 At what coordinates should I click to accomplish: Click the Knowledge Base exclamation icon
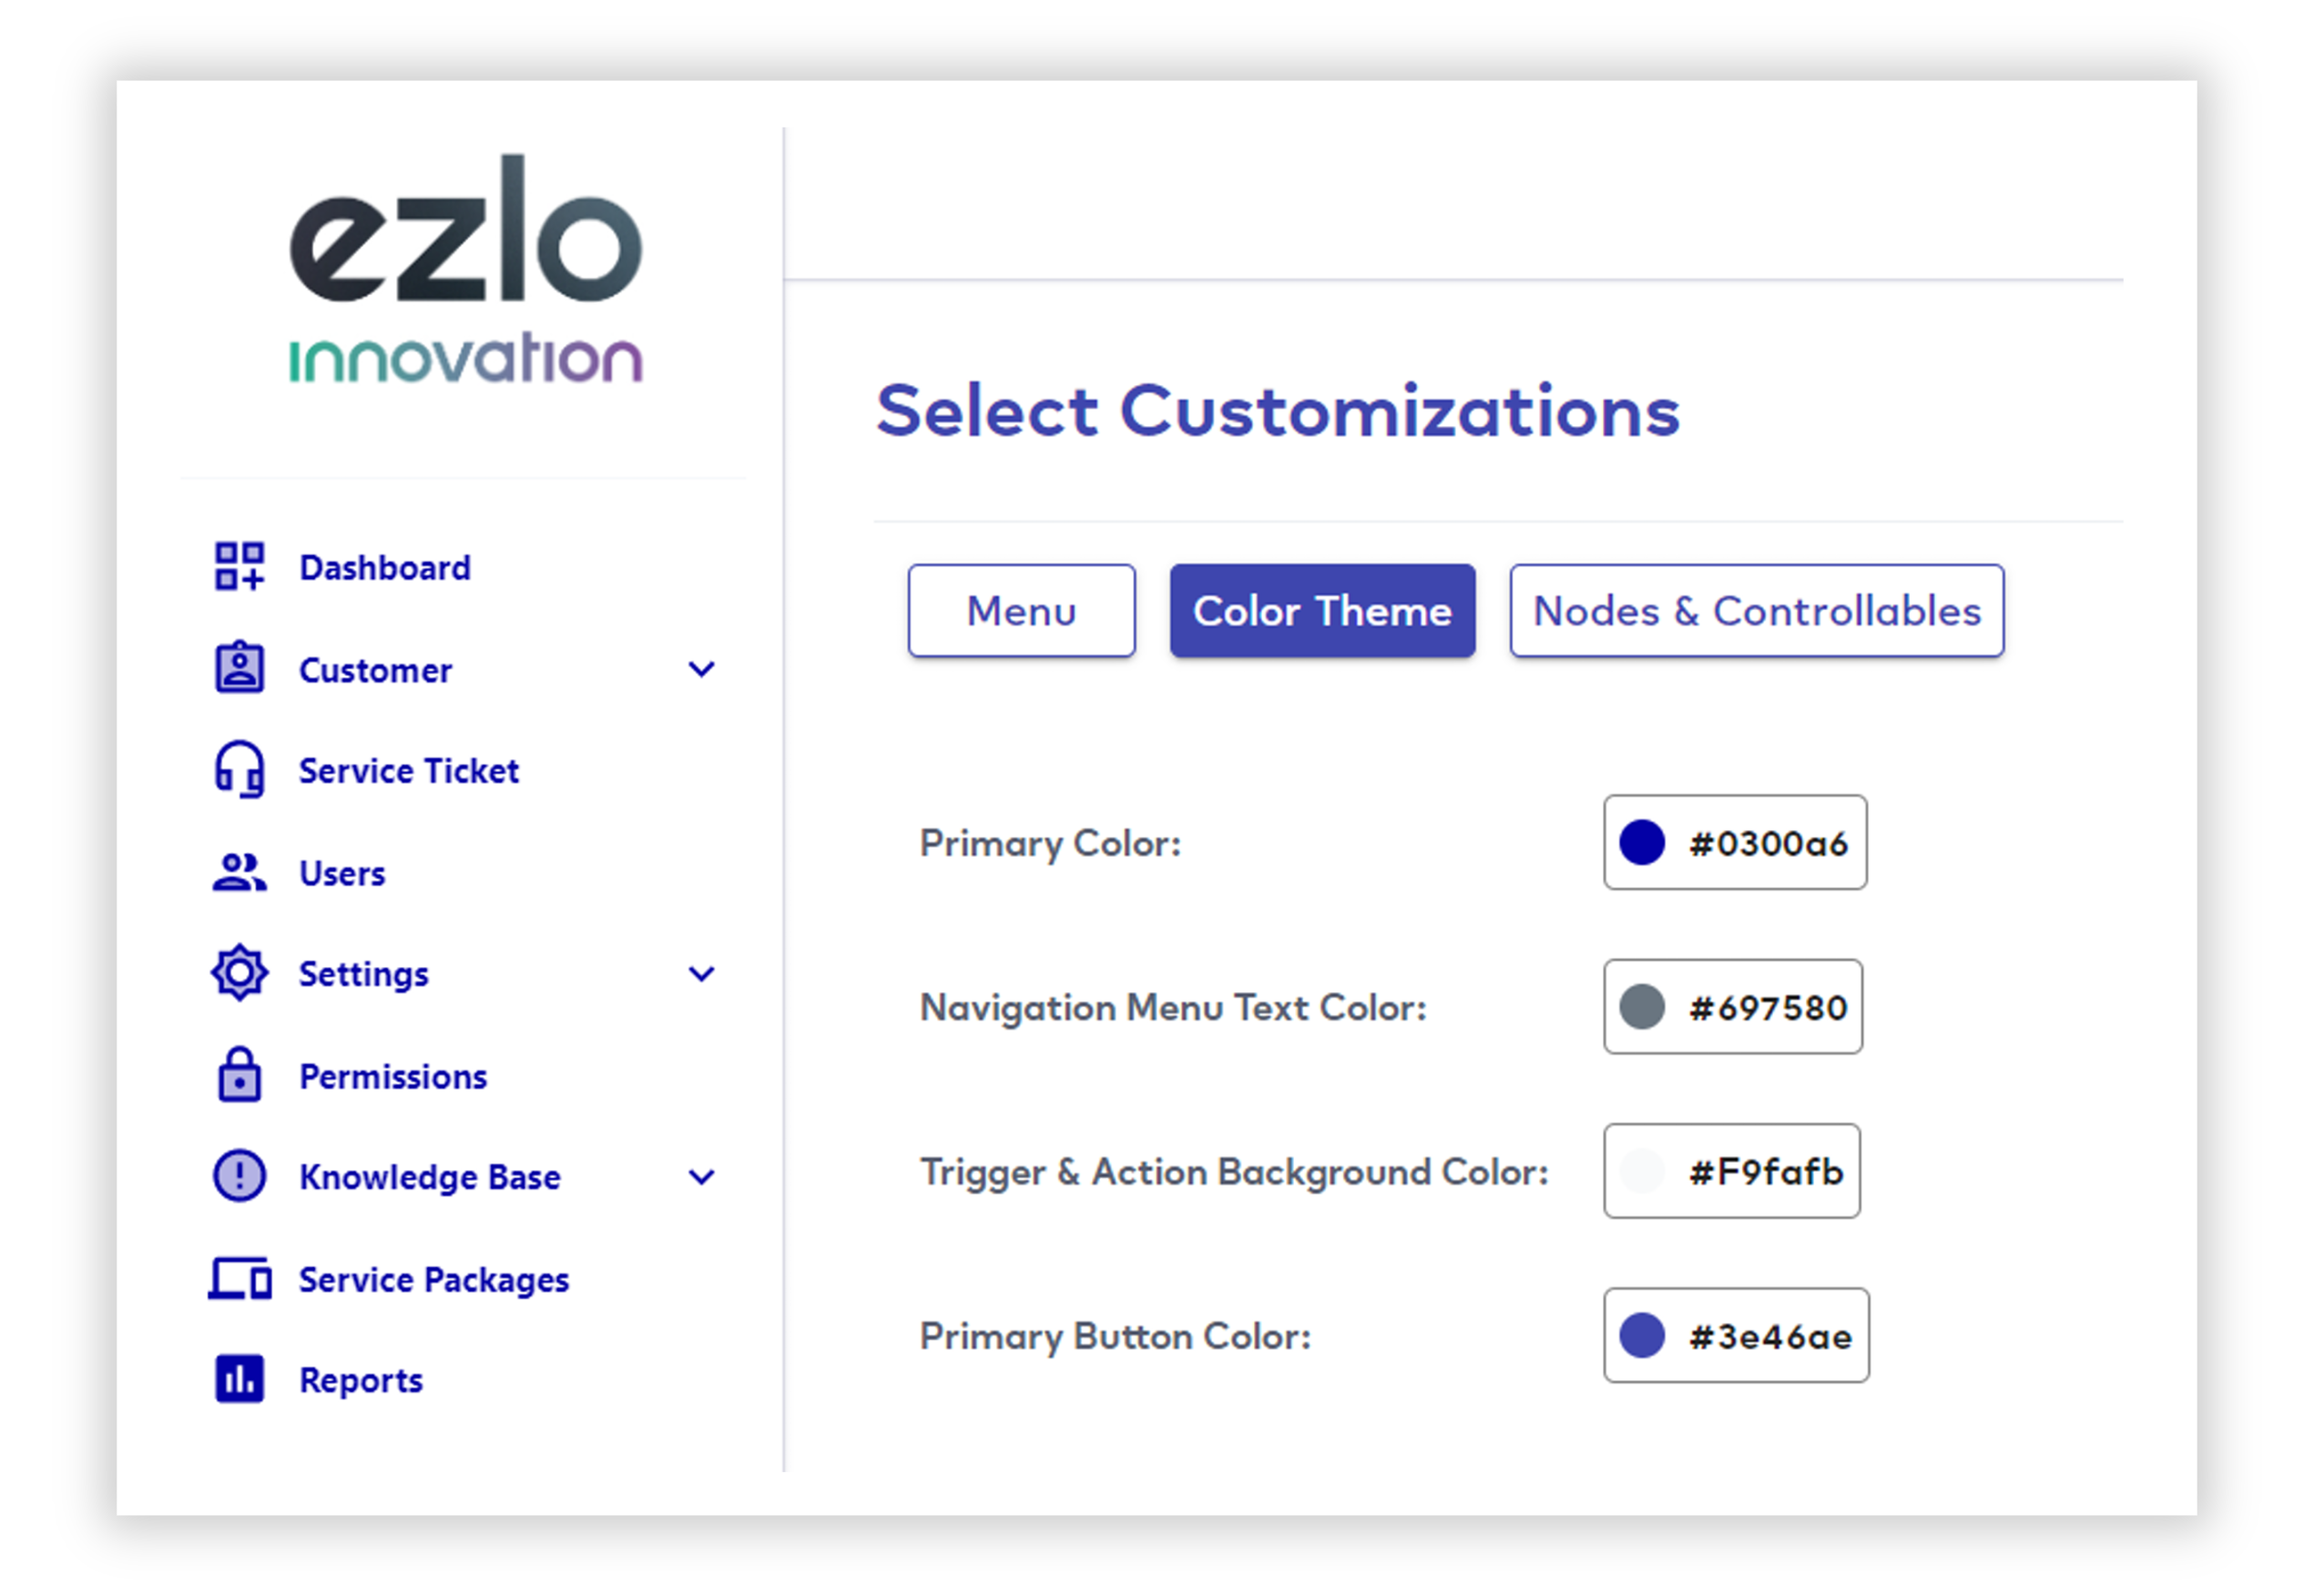click(x=239, y=1176)
